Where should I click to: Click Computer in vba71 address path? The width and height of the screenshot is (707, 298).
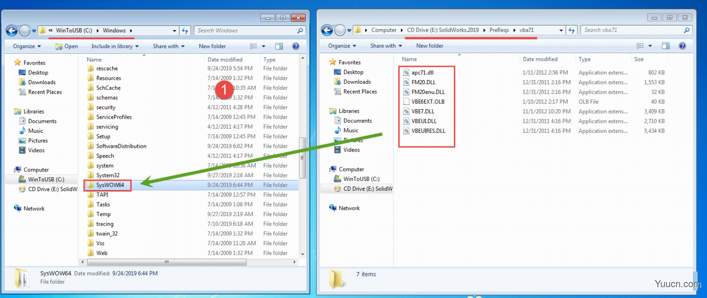coord(384,30)
